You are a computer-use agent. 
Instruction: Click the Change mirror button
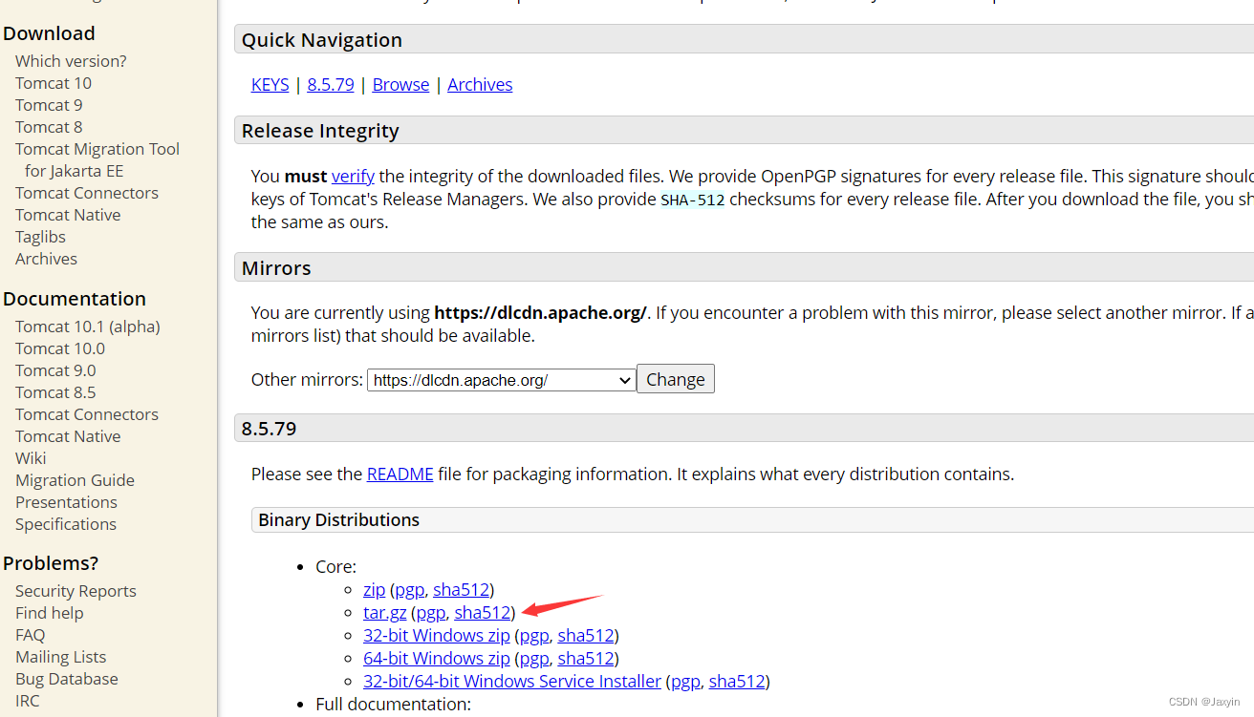pyautogui.click(x=676, y=379)
